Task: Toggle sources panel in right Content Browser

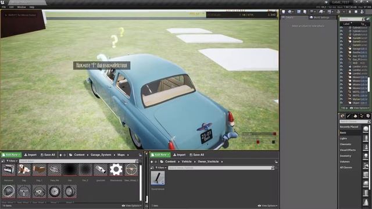Action: 152,168
